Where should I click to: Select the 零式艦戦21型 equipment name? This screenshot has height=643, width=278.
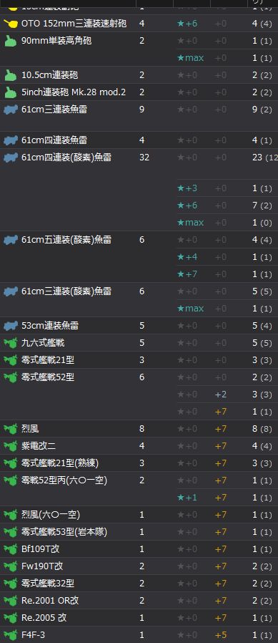pos(48,359)
